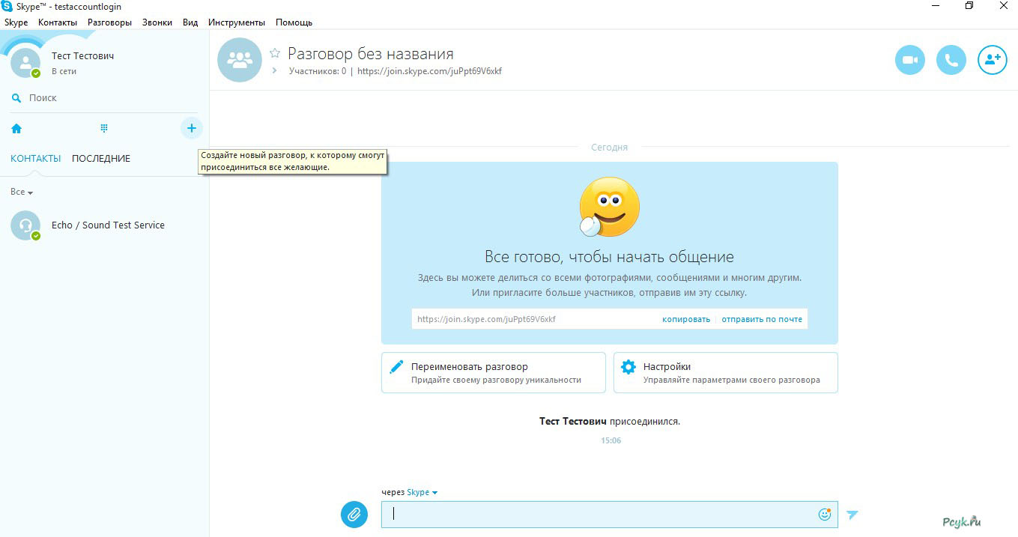Image resolution: width=1018 pixels, height=537 pixels.
Task: Create a new conversation with the plus icon
Action: click(191, 129)
